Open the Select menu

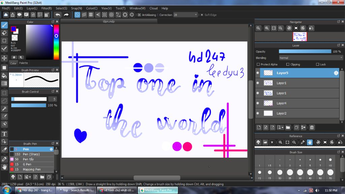[x=61, y=8]
